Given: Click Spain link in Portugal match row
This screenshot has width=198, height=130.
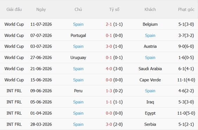Looking at the screenshot, I should [150, 35].
